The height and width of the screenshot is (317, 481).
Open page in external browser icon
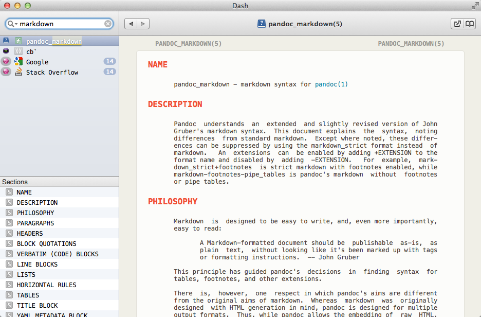457,24
